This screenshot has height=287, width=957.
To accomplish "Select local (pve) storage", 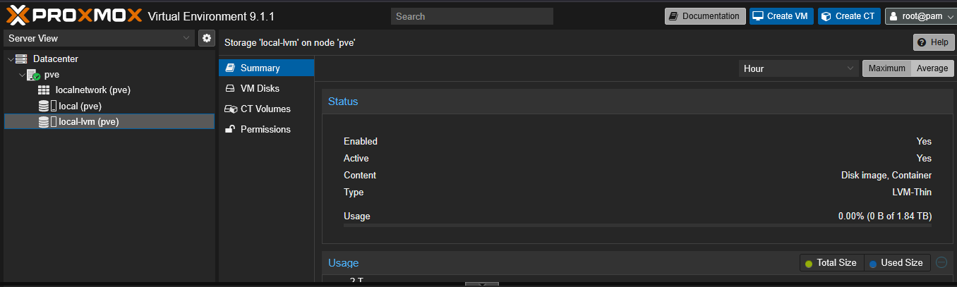I will (x=109, y=106).
